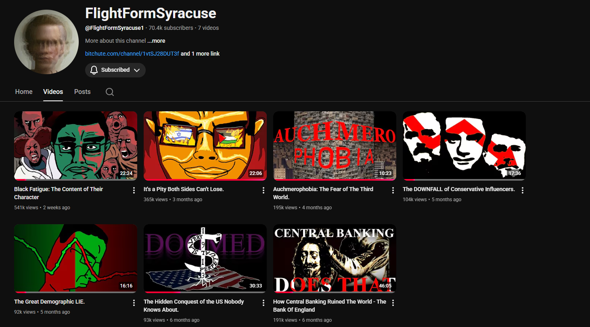Click the notification bell icon
This screenshot has height=327, width=590.
(94, 70)
